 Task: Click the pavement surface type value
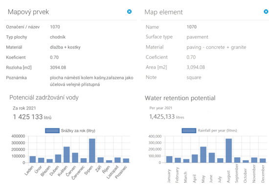click(197, 37)
